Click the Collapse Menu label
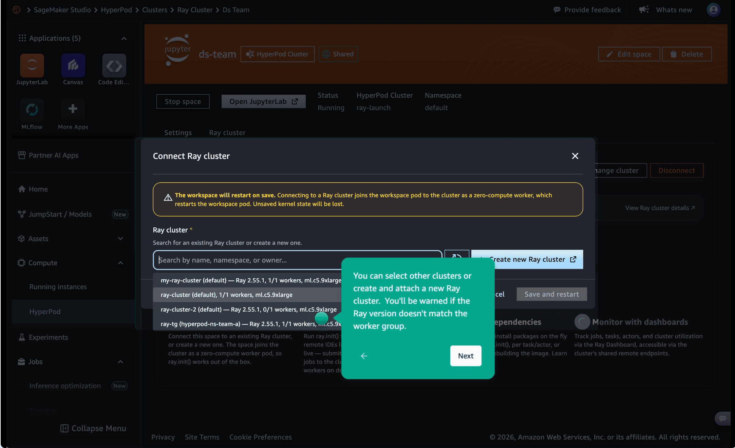Screen dimensions: 735x448 click(99, 428)
